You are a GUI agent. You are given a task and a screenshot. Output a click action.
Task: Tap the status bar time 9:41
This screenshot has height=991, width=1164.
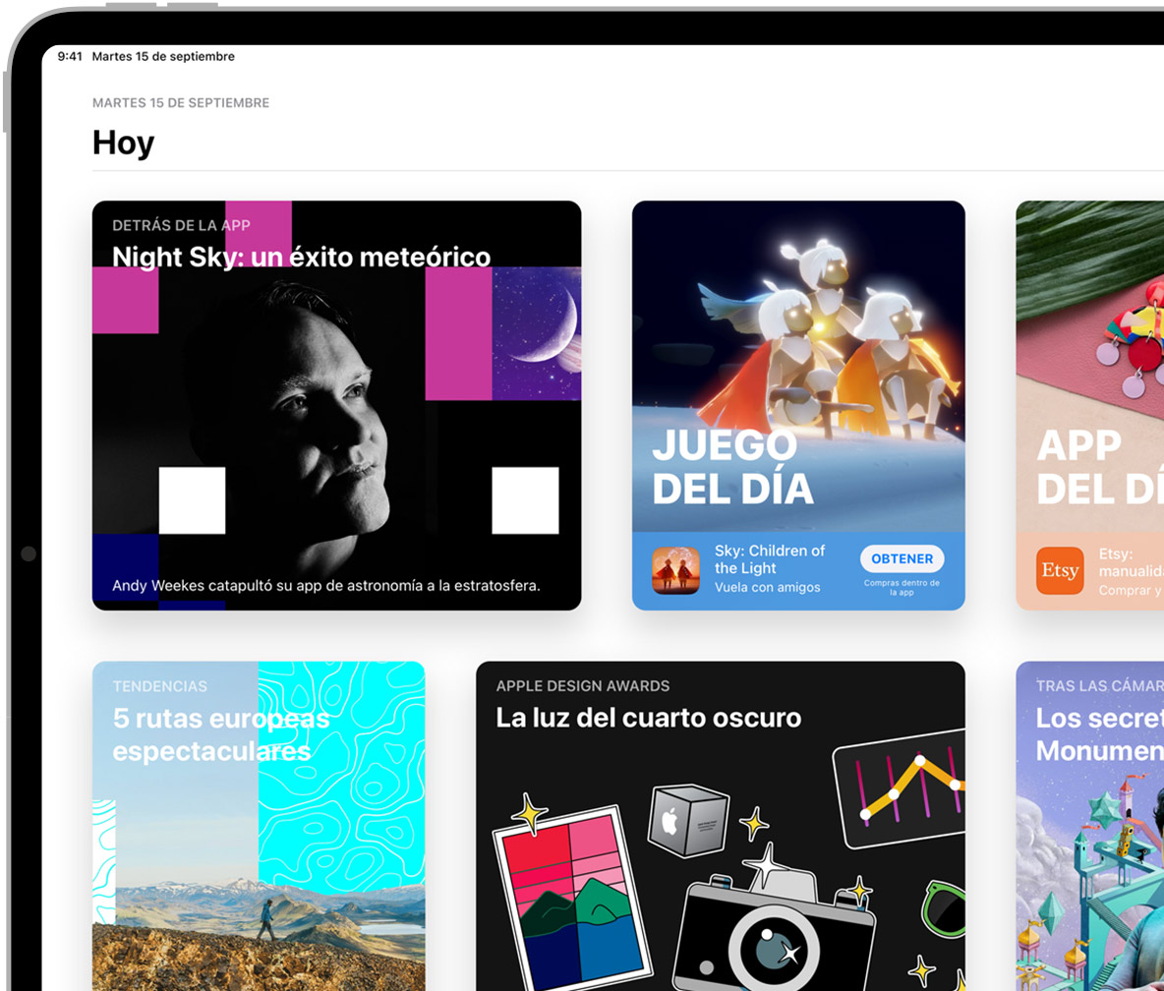pyautogui.click(x=69, y=57)
